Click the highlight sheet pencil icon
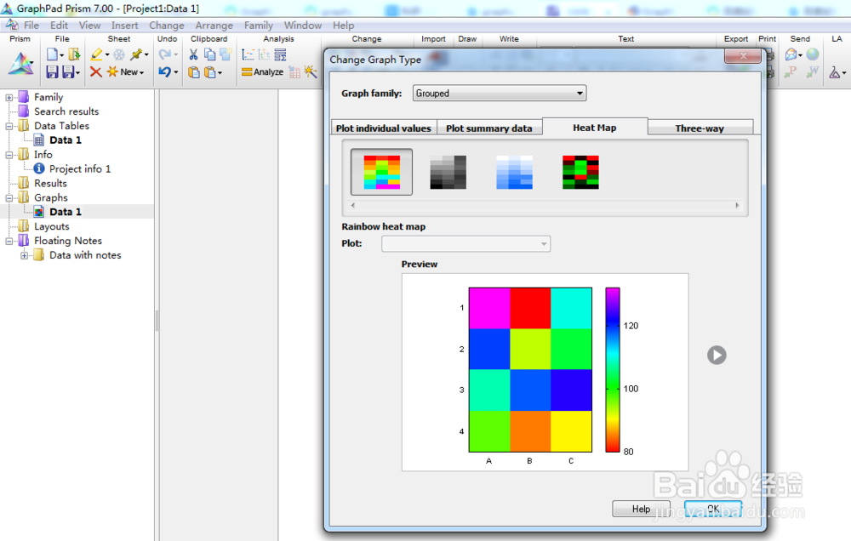Screen dimensions: 851x541 [x=97, y=54]
